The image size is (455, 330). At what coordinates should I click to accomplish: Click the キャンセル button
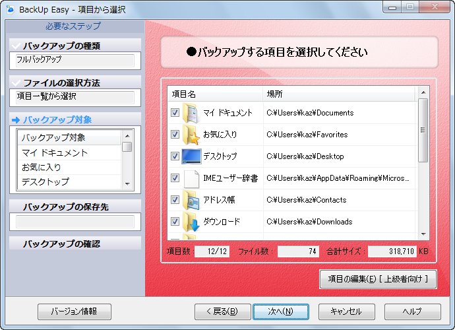click(346, 312)
